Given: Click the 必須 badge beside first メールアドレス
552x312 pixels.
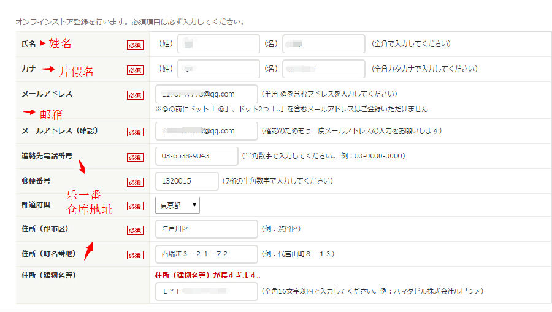Looking at the screenshot, I should pyautogui.click(x=135, y=95).
